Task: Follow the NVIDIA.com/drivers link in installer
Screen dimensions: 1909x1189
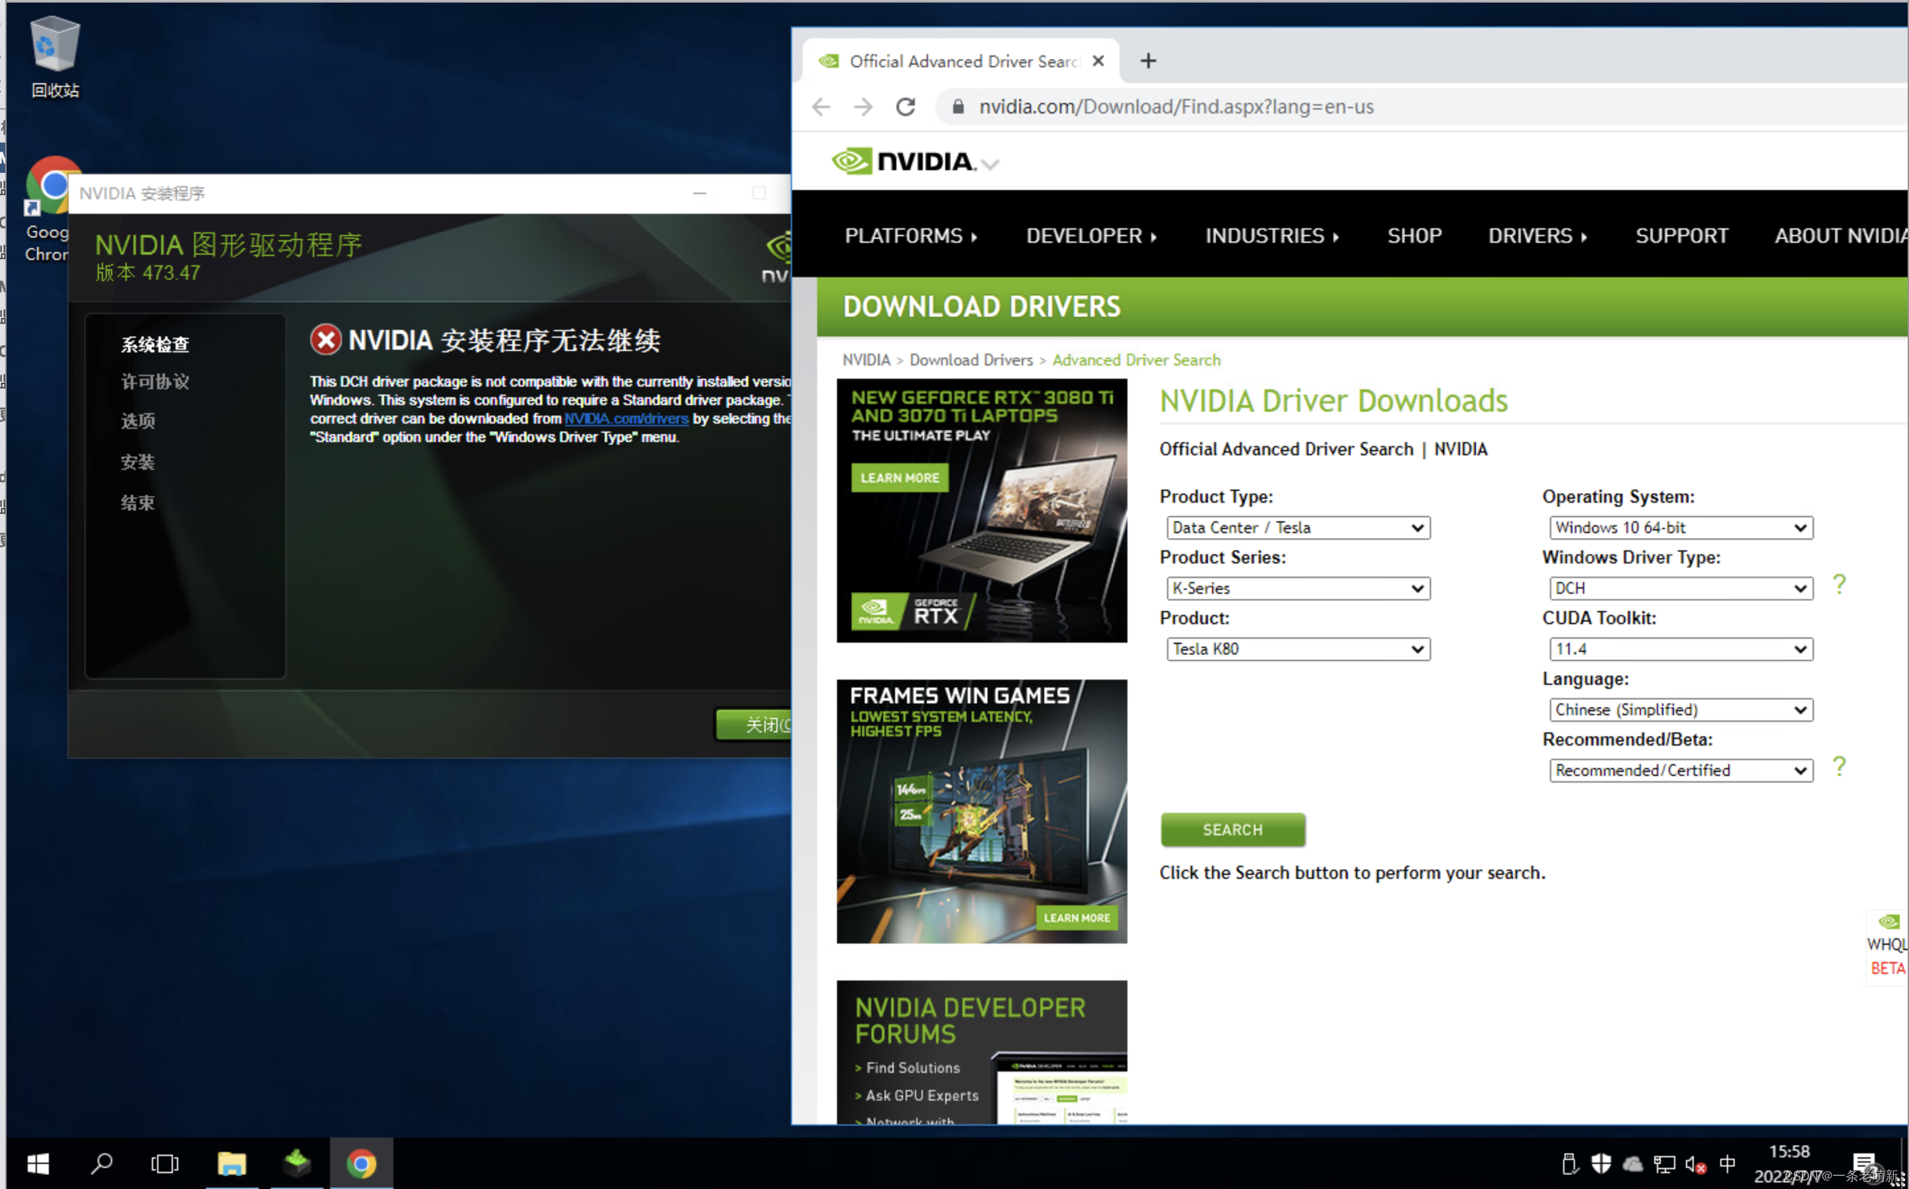Action: point(626,418)
